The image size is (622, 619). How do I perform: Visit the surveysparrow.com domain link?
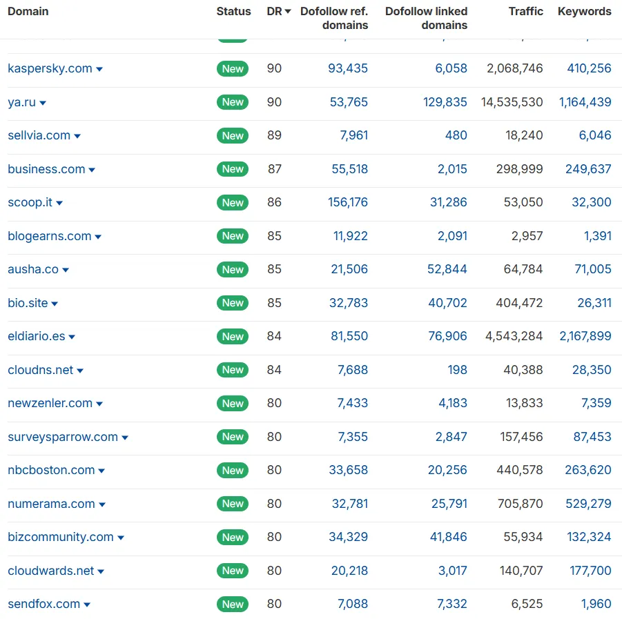63,438
